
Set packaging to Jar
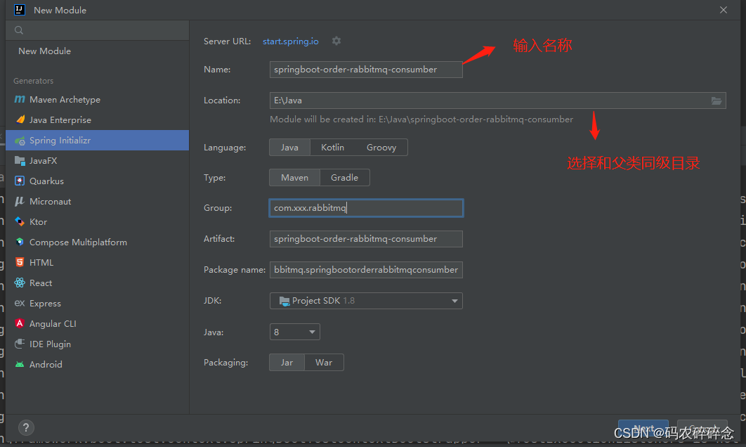tap(287, 362)
